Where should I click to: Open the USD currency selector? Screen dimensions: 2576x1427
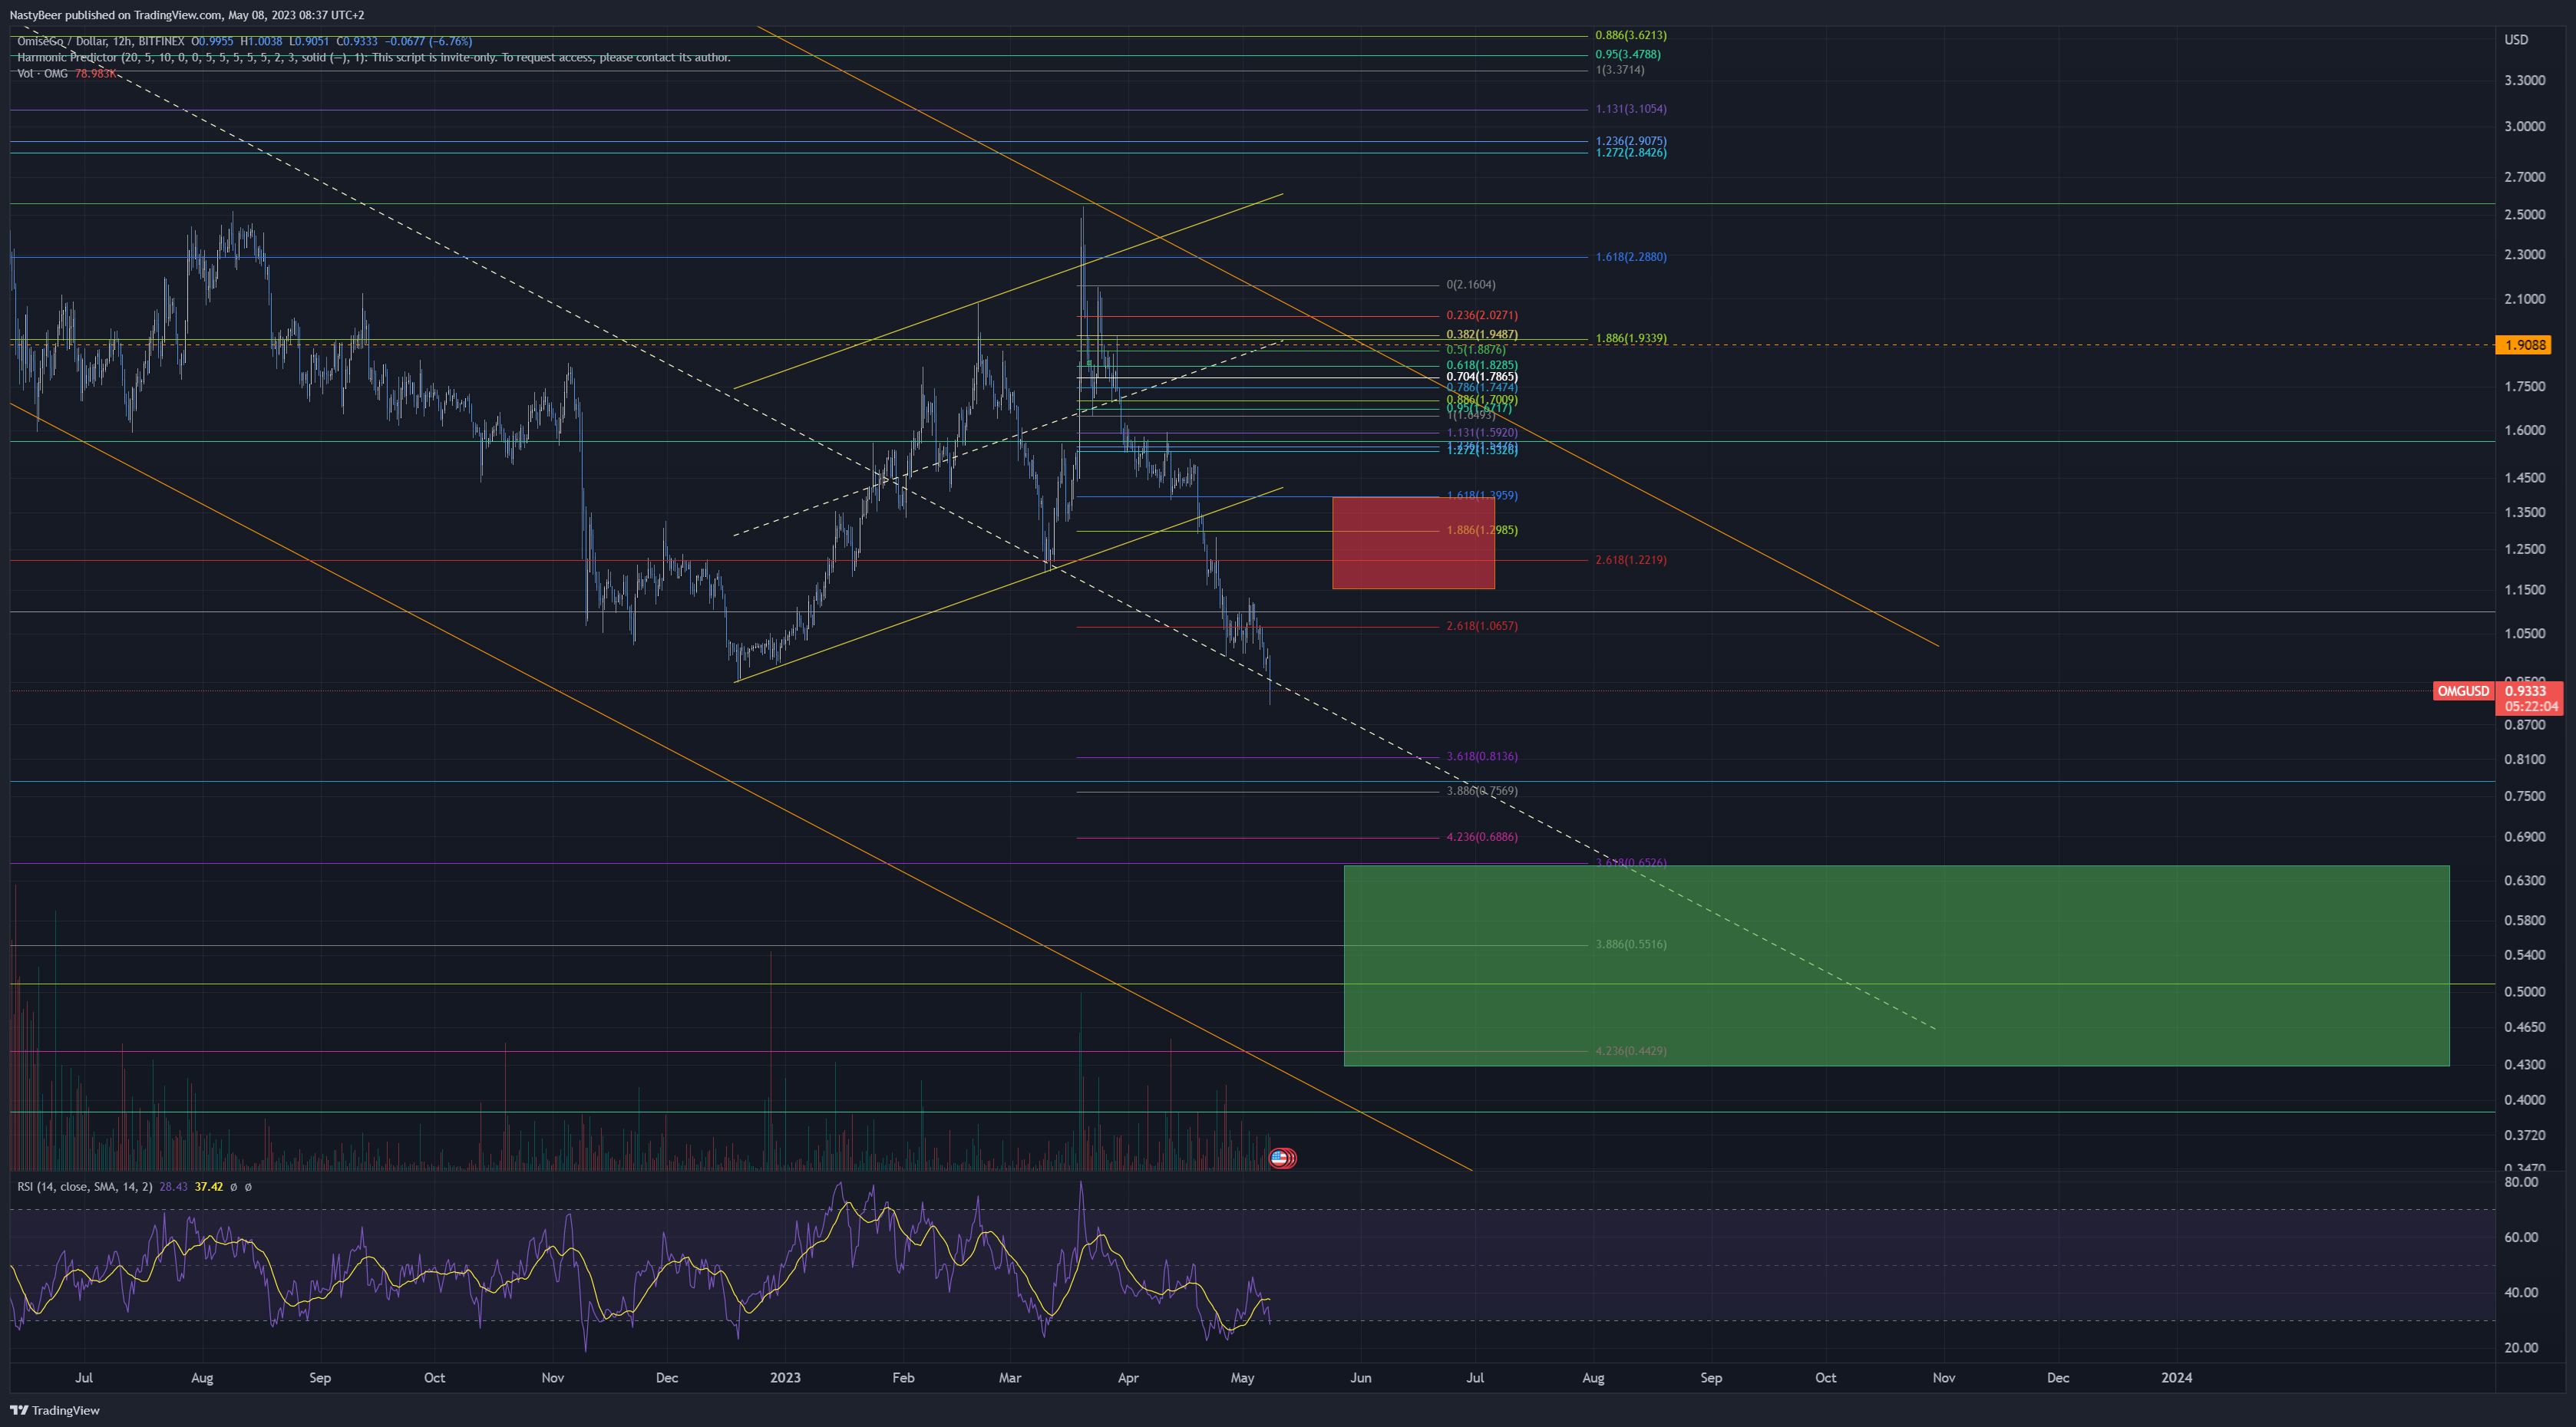[2516, 40]
